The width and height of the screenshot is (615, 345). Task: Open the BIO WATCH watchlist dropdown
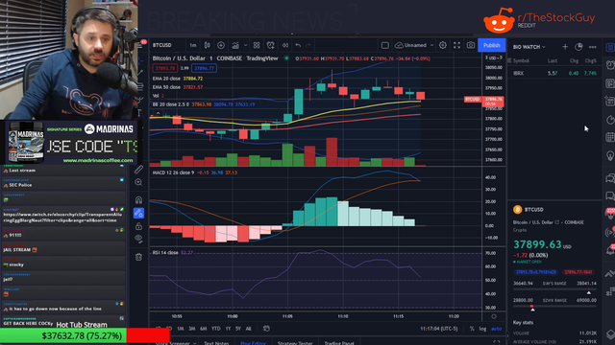pos(529,47)
